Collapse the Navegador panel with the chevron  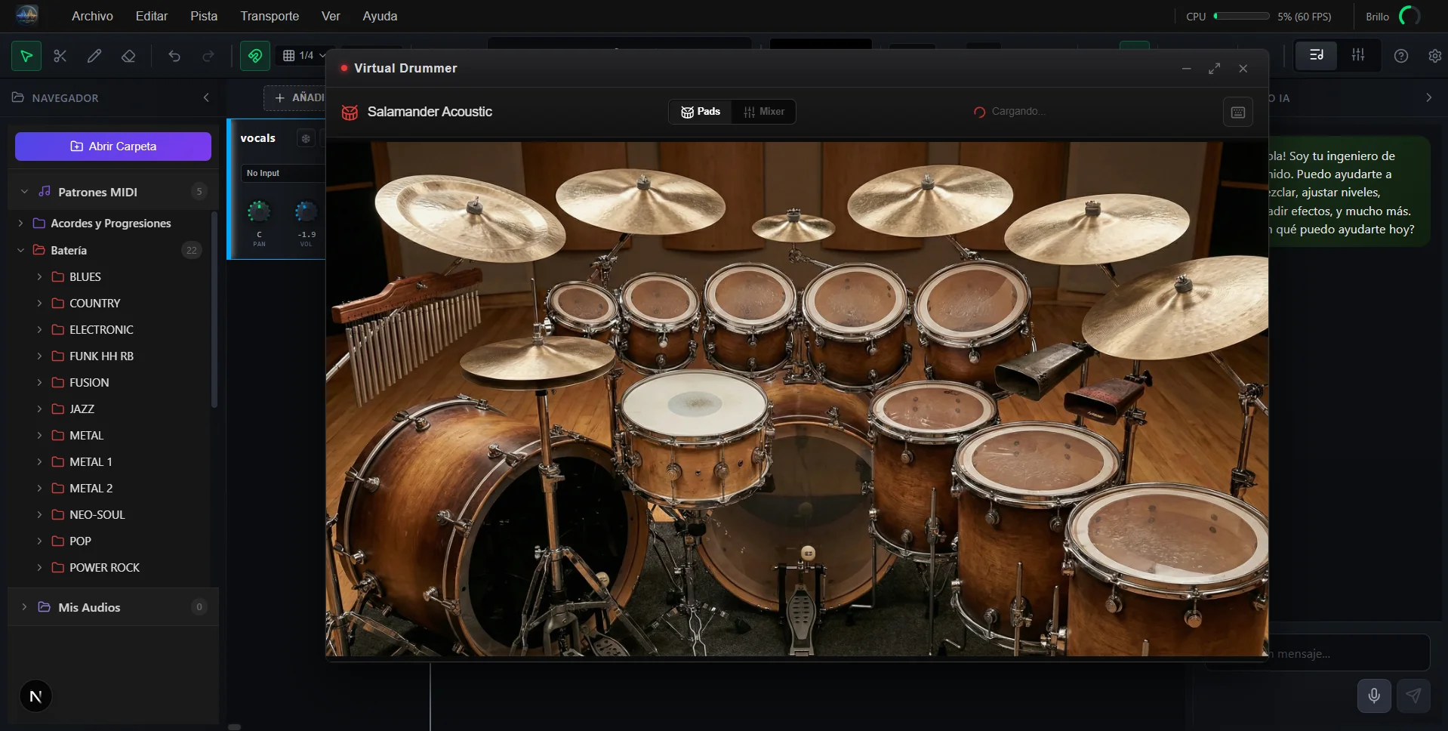pos(206,97)
